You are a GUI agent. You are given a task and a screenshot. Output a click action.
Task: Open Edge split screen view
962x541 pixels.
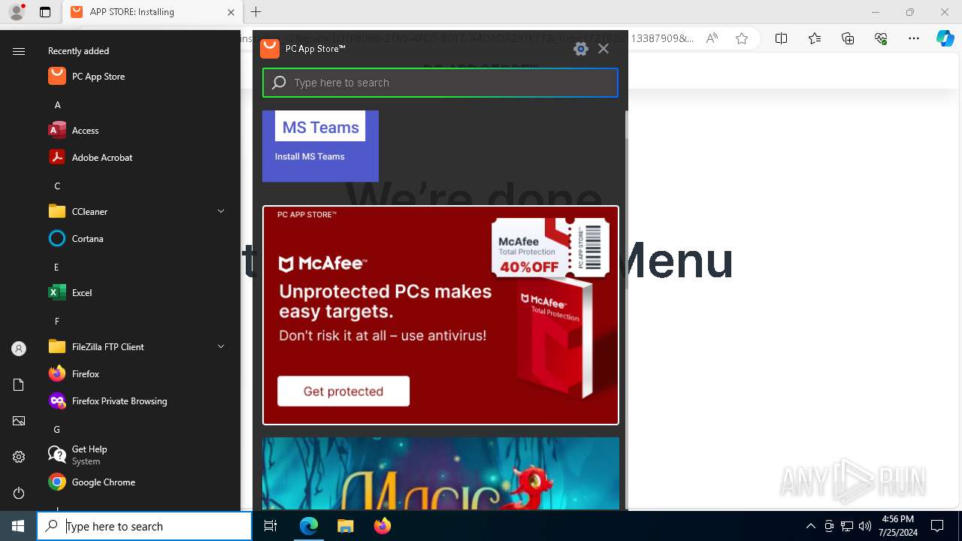click(781, 38)
